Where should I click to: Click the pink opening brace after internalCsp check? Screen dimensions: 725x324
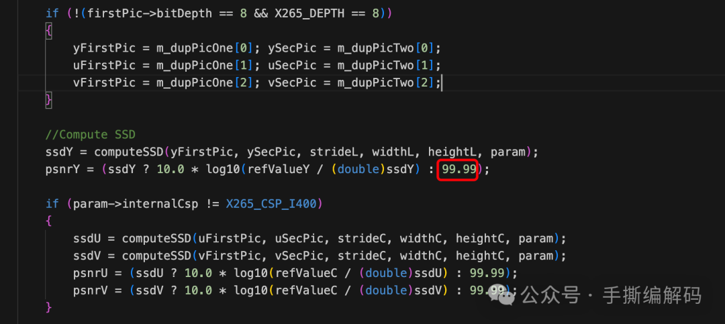point(48,221)
